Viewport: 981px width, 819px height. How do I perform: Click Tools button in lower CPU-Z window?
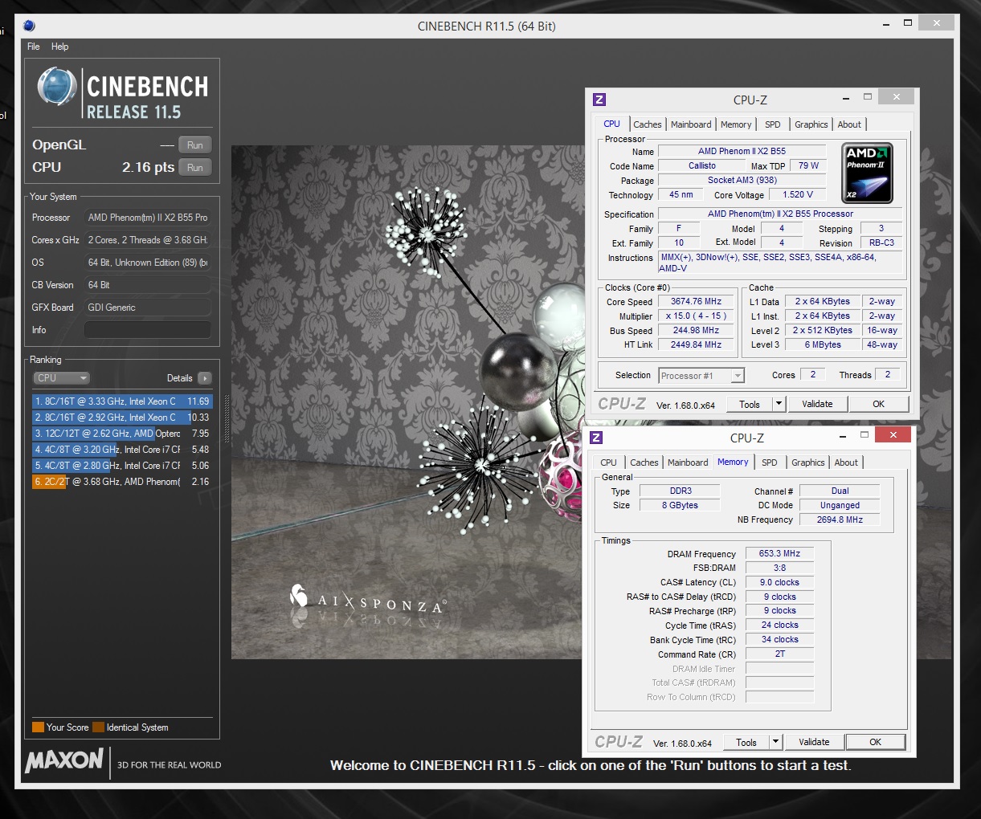tap(746, 743)
